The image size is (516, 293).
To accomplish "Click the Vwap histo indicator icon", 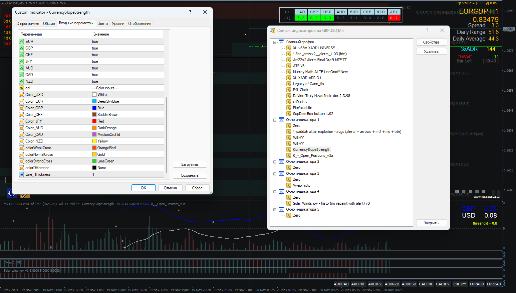I will (289, 185).
